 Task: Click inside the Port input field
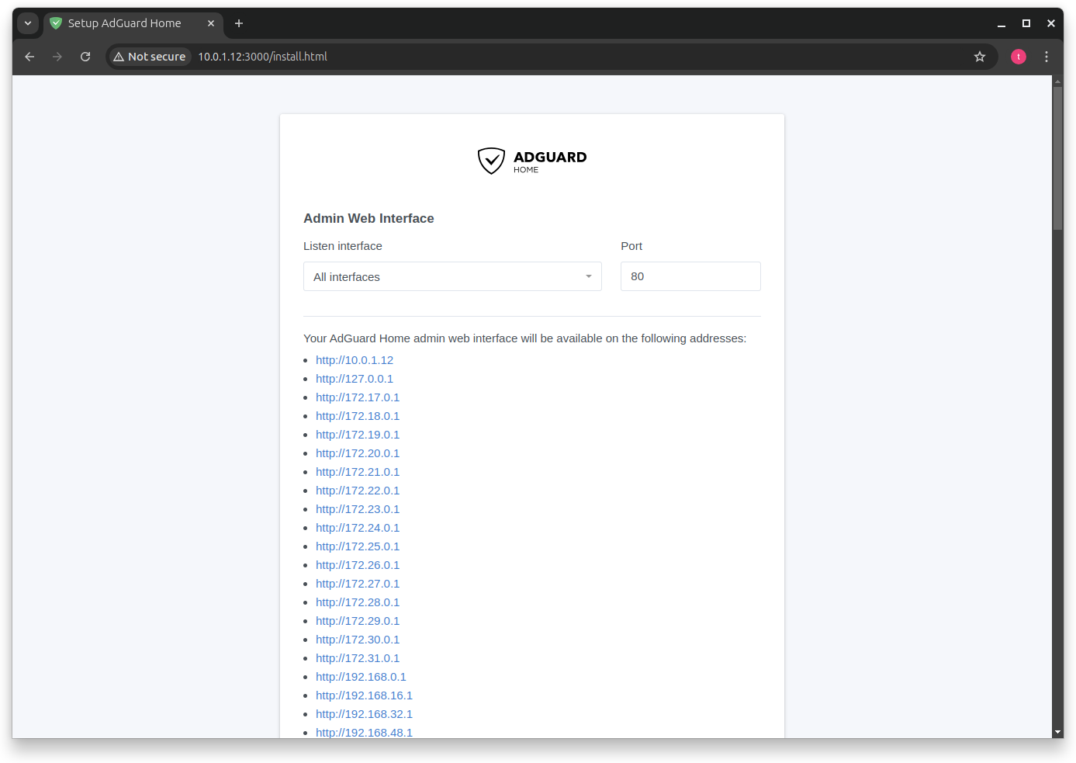[690, 276]
